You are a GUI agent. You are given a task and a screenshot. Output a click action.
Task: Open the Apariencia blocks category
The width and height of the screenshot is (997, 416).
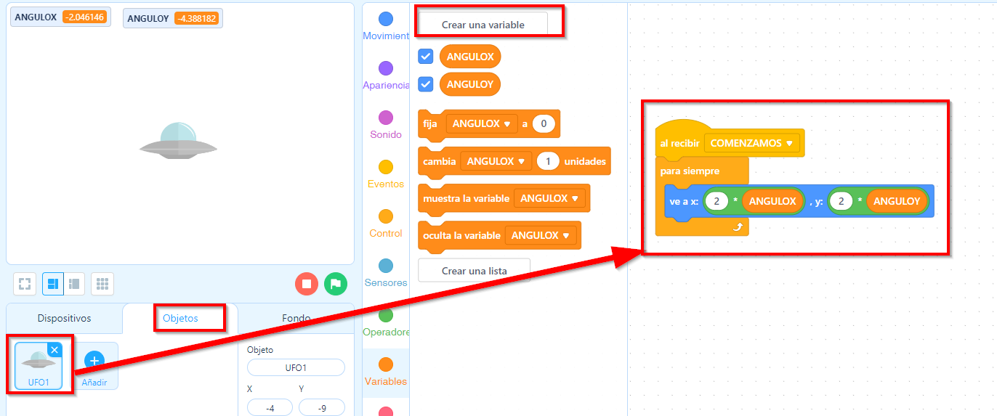[386, 76]
